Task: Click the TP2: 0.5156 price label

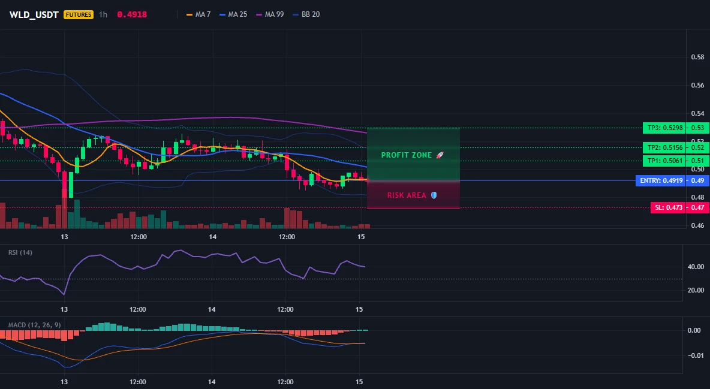Action: [x=664, y=147]
